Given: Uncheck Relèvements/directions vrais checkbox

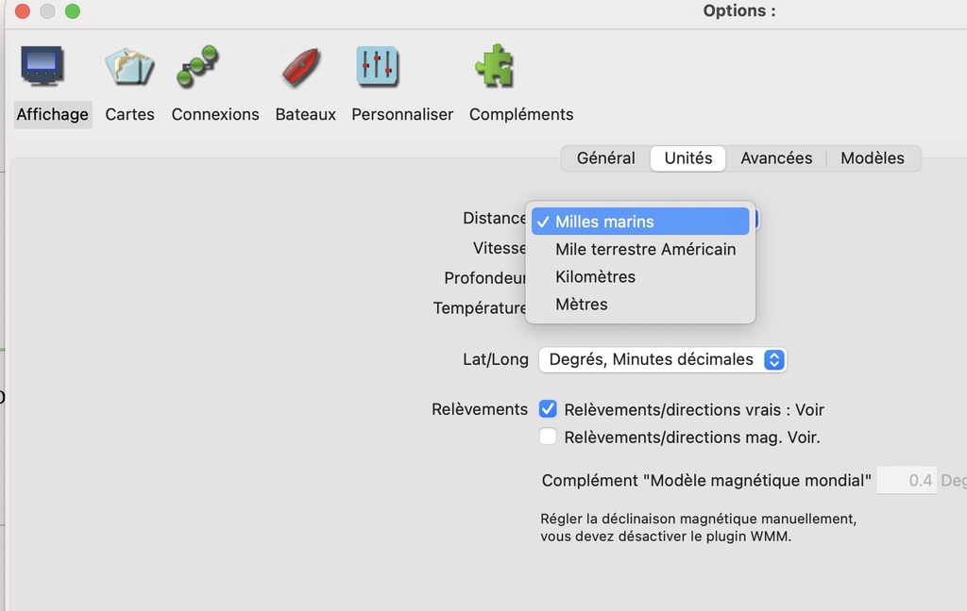Looking at the screenshot, I should click(548, 409).
